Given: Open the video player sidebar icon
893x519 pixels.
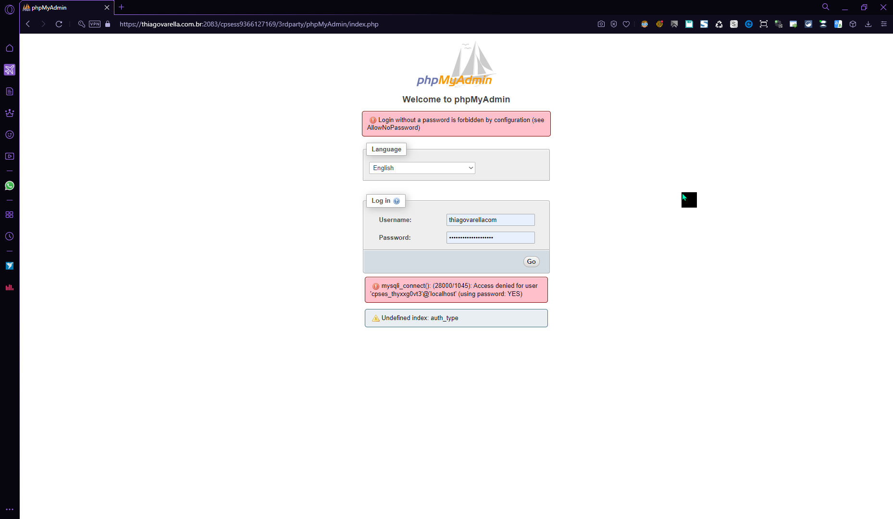Looking at the screenshot, I should point(10,156).
